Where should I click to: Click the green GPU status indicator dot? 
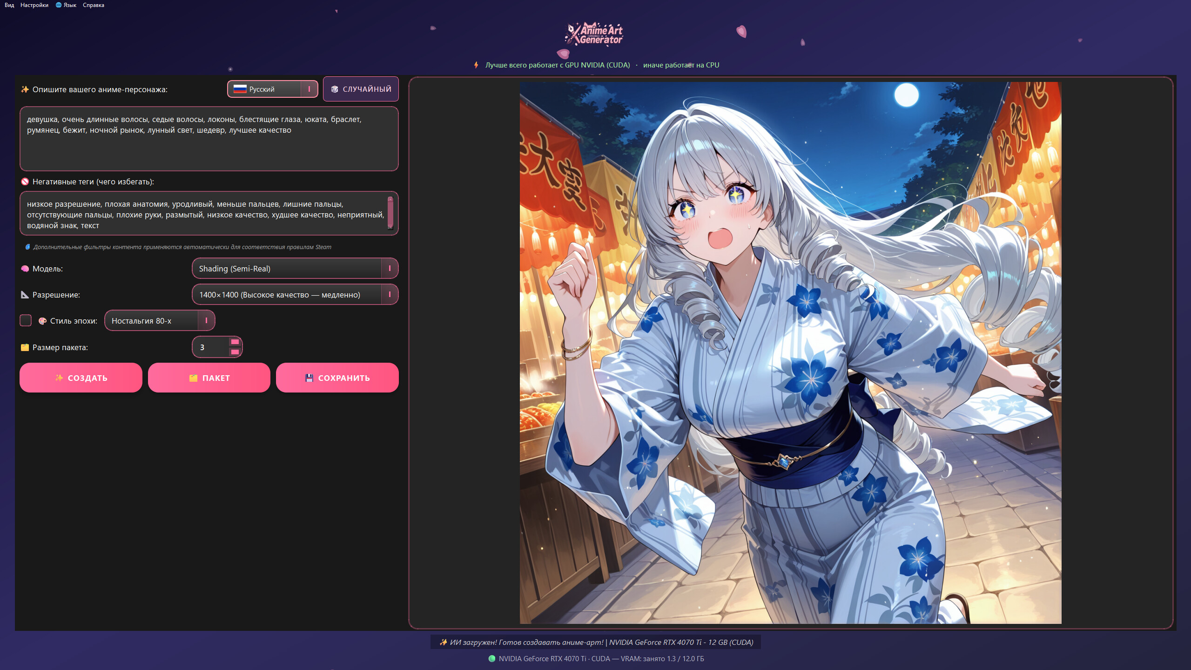pyautogui.click(x=492, y=658)
